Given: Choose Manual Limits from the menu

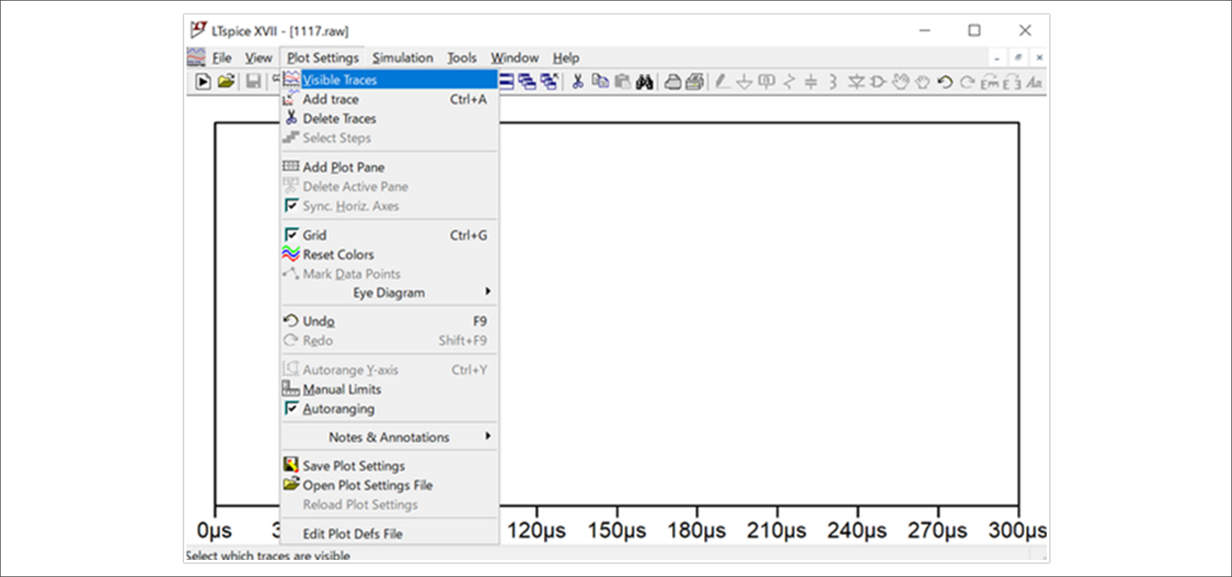Looking at the screenshot, I should (389, 389).
